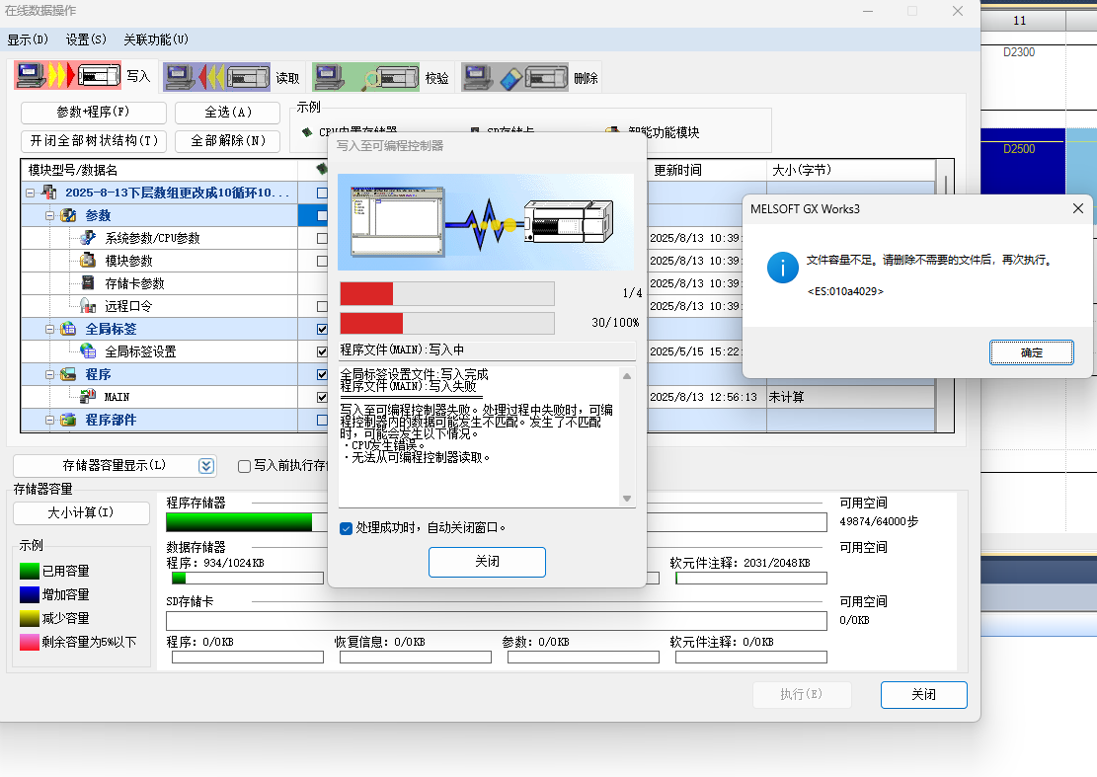Image resolution: width=1097 pixels, height=777 pixels.
Task: Click the MAIN program icon in tree
Action: 89,397
